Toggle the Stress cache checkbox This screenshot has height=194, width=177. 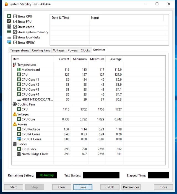tap(15, 27)
